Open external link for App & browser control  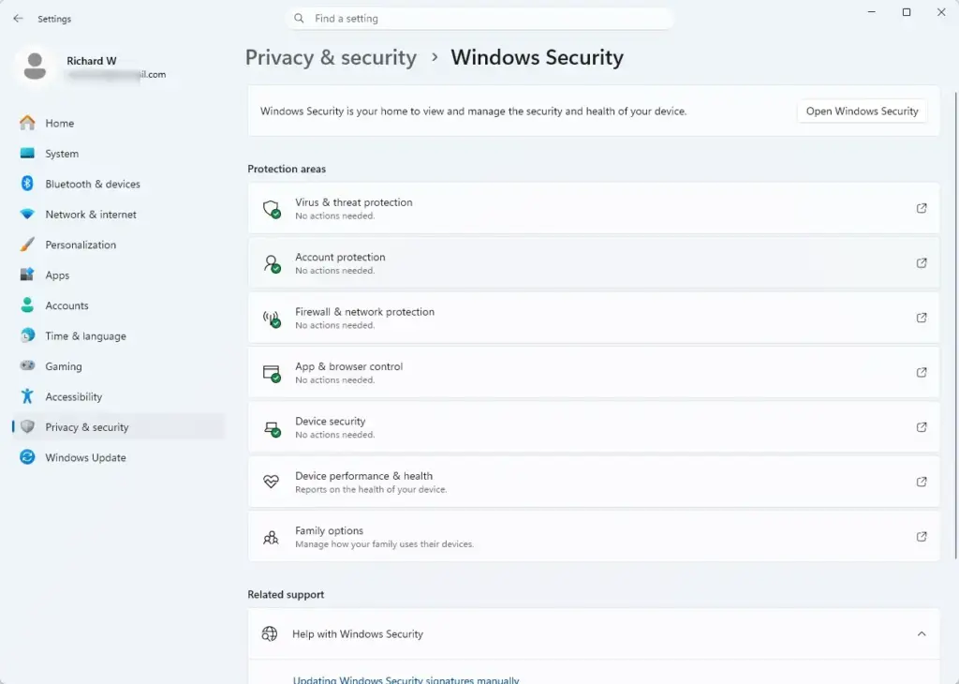(x=922, y=372)
